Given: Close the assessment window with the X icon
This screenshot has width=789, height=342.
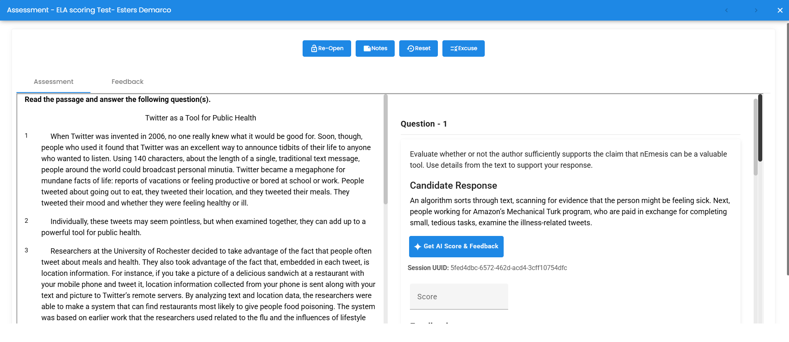Looking at the screenshot, I should [780, 10].
